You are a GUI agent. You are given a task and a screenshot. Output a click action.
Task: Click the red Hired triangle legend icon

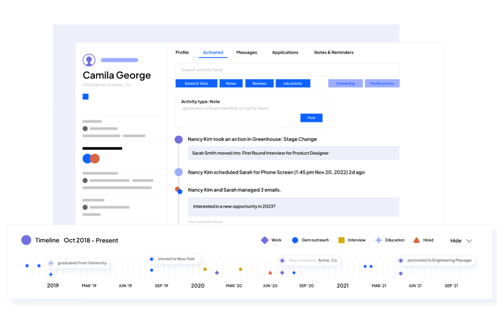pyautogui.click(x=416, y=240)
